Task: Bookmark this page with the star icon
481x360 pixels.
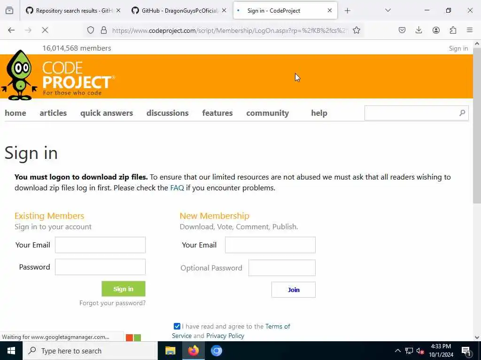Action: pyautogui.click(x=356, y=30)
